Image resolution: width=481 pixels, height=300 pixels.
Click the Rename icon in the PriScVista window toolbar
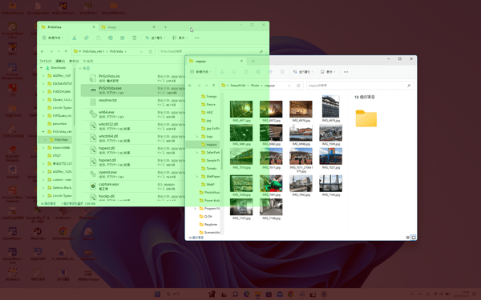pos(110,38)
